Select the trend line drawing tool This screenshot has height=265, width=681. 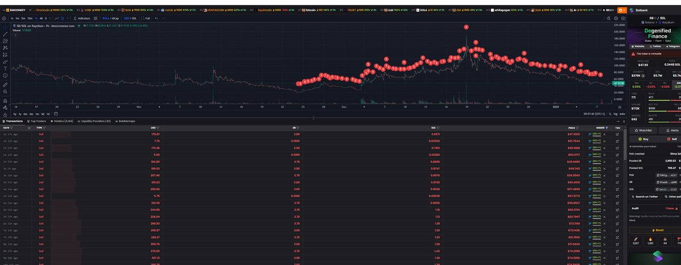5,34
